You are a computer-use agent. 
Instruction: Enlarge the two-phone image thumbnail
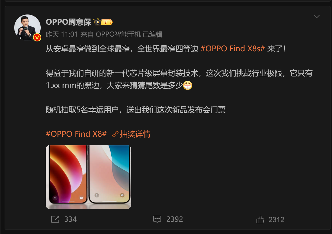(88, 177)
